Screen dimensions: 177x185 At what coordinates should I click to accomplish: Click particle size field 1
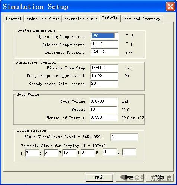(32, 153)
